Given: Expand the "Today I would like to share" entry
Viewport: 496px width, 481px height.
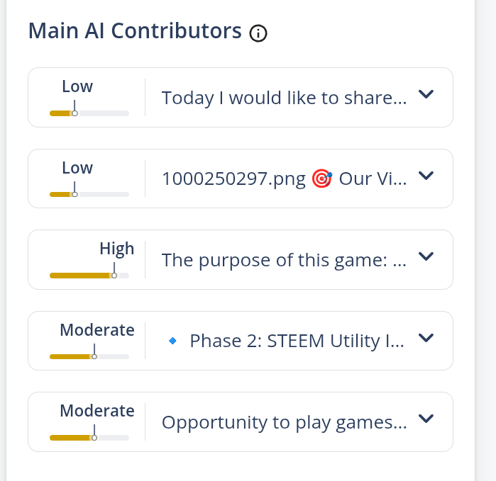Looking at the screenshot, I should click(426, 95).
